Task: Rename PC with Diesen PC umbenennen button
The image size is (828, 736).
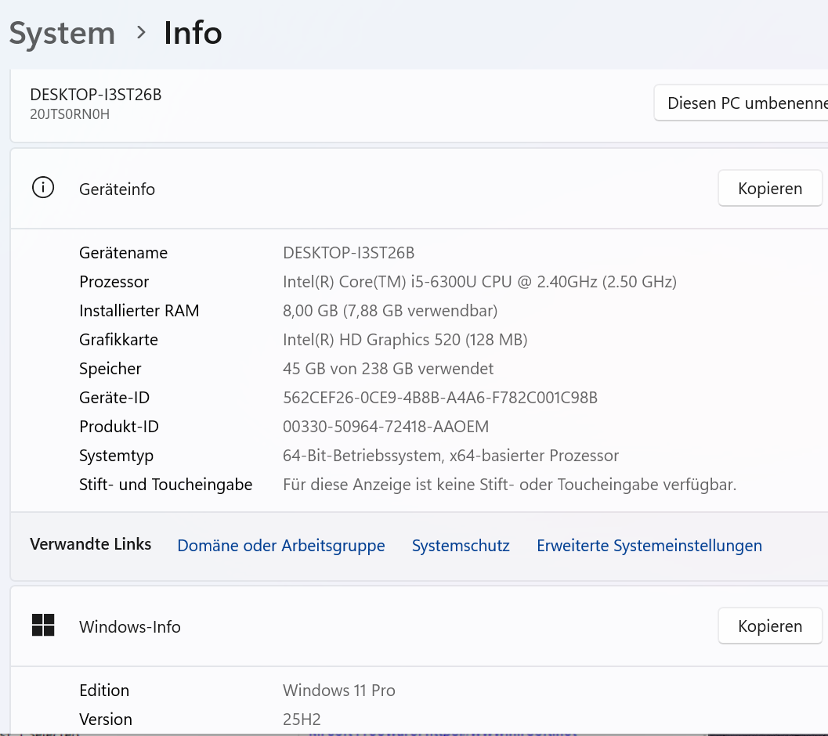Action: coord(741,103)
